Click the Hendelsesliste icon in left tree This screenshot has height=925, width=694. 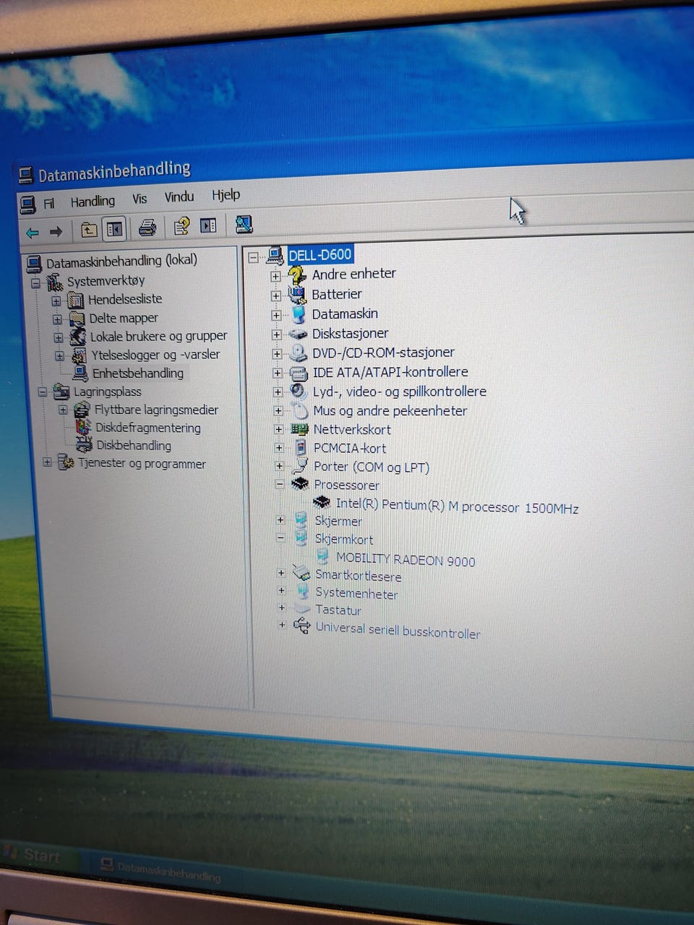tap(76, 300)
